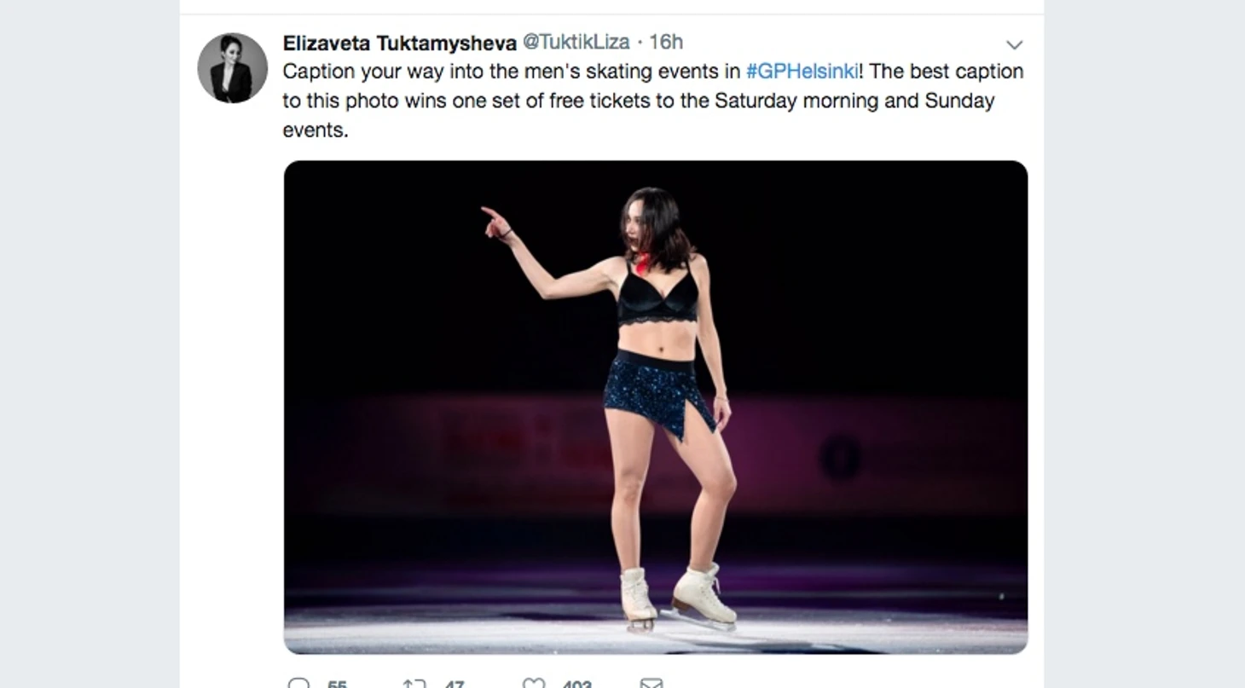Click the likes count beside the heart
1245x688 pixels.
[577, 684]
